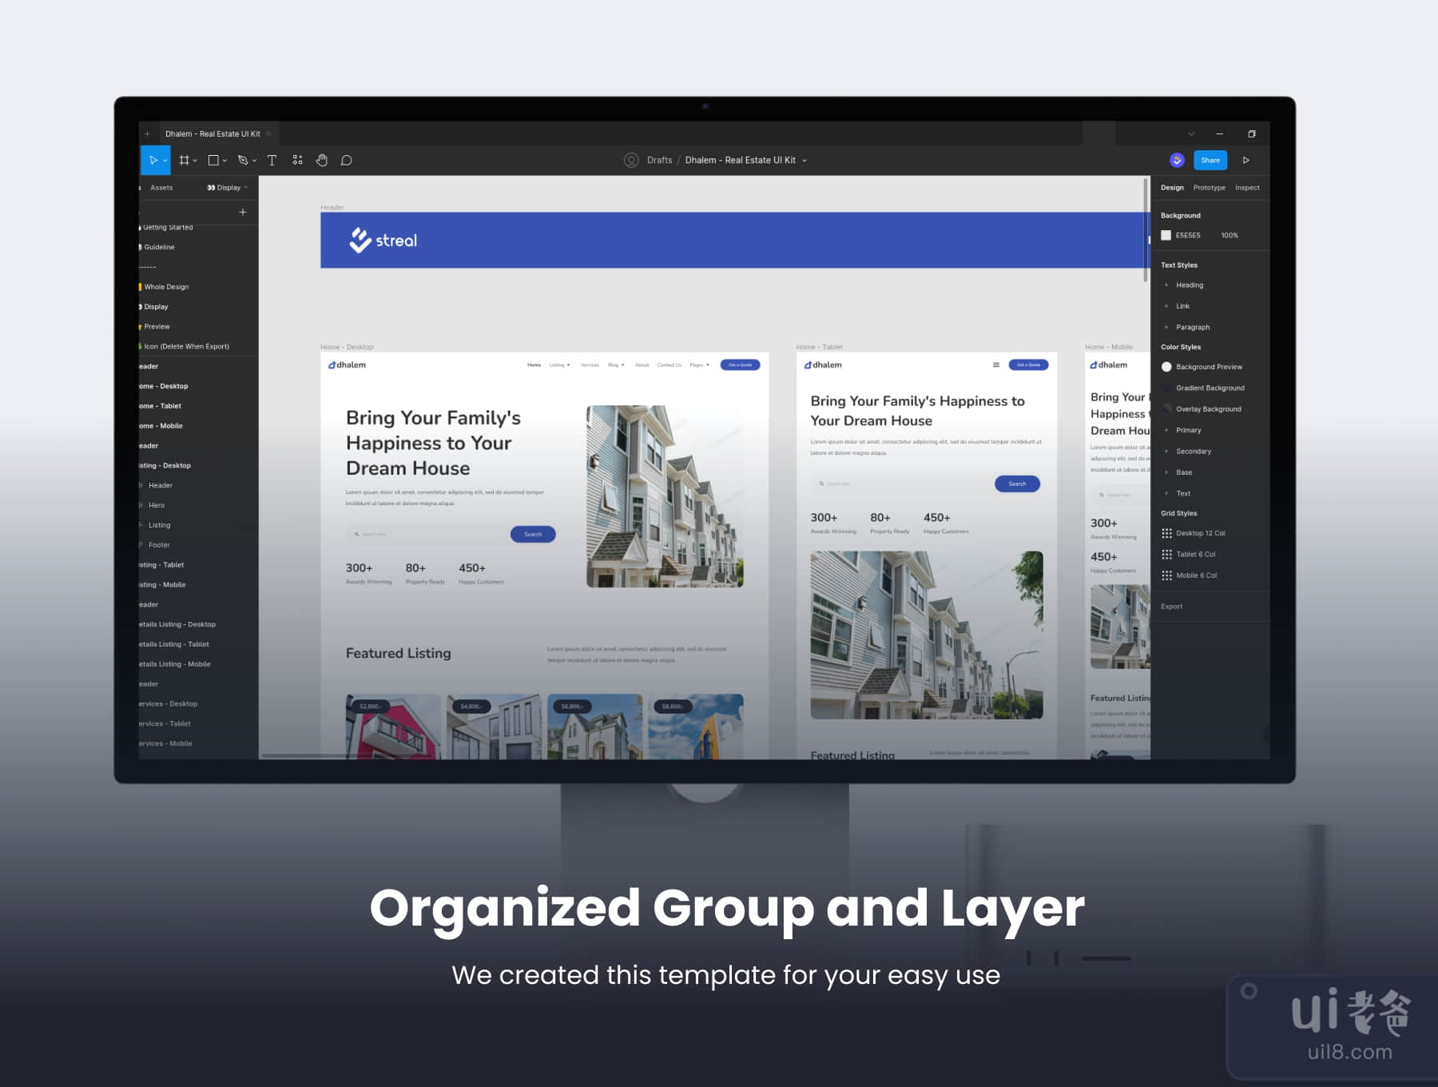Switch to the Inspect tab
The width and height of the screenshot is (1438, 1087).
(1247, 188)
